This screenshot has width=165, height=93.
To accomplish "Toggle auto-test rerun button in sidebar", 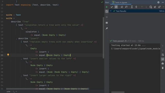I will click(107, 11).
